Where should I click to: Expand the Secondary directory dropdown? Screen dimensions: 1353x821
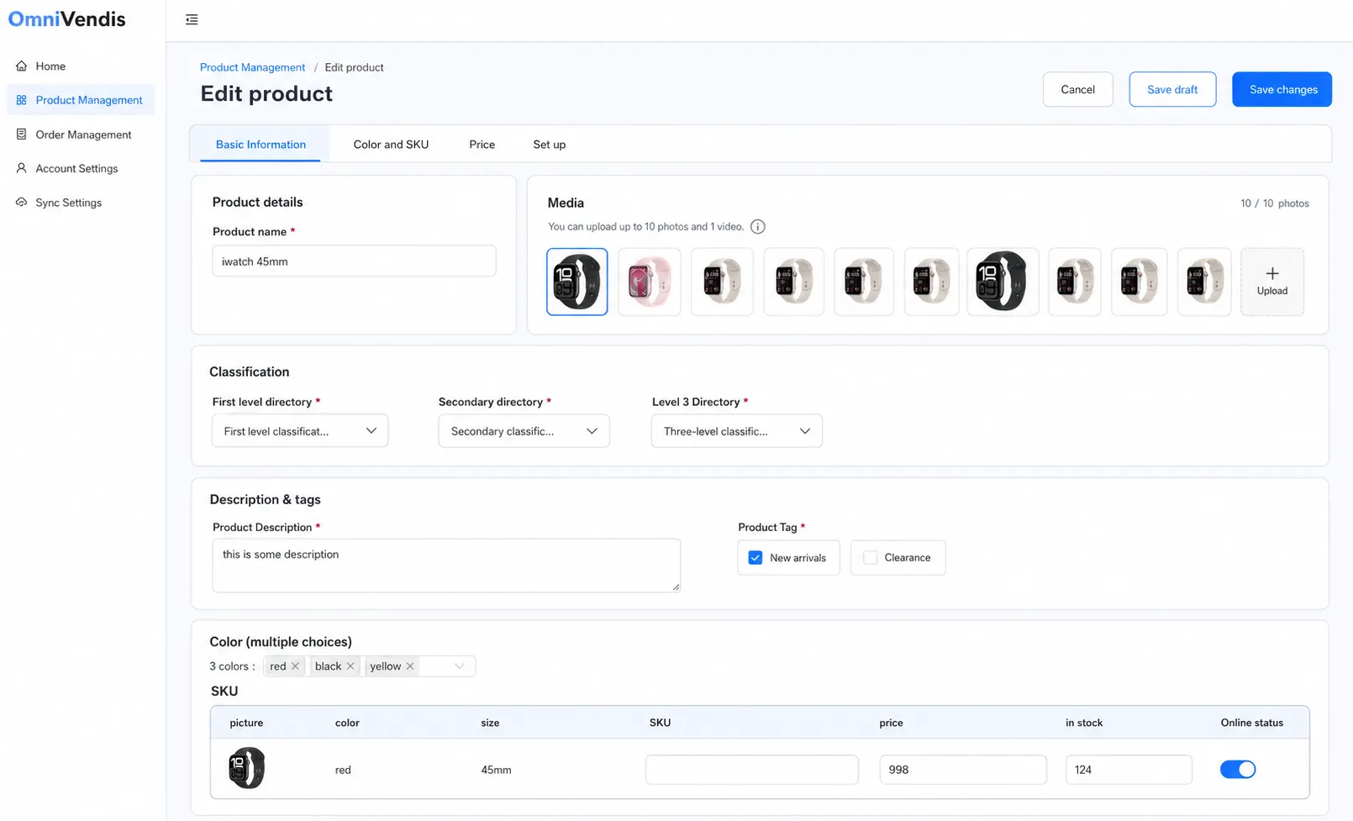click(x=524, y=431)
